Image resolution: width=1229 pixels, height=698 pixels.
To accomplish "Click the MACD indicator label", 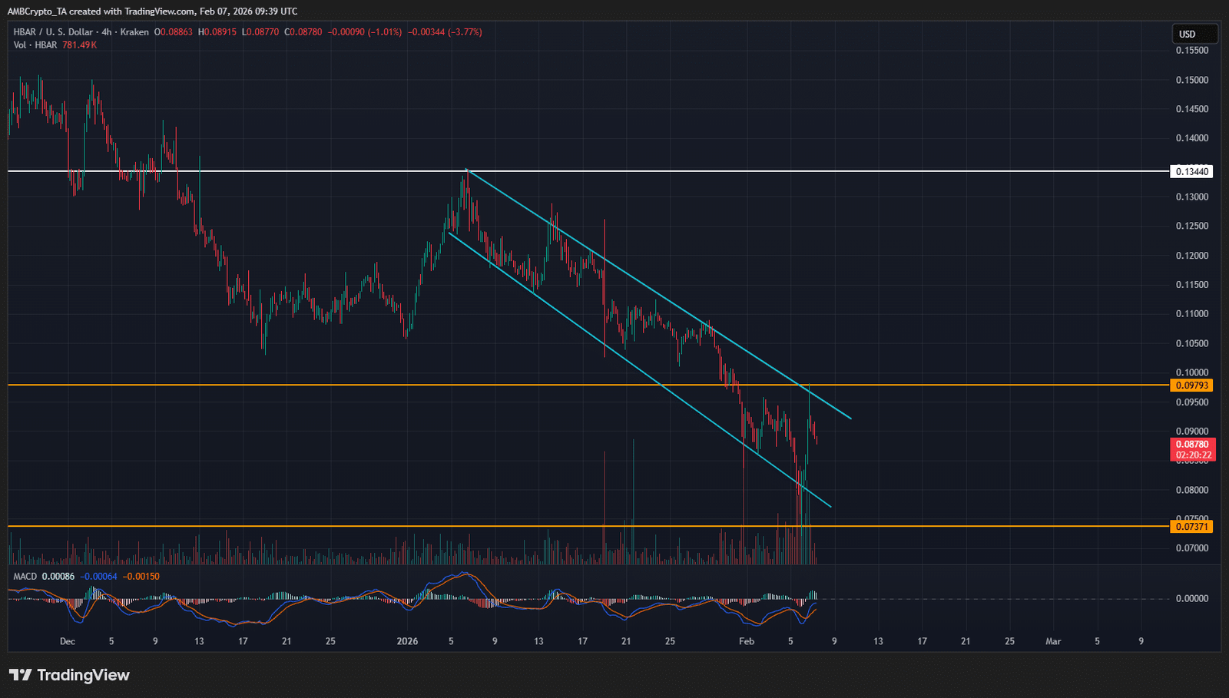I will 25,576.
